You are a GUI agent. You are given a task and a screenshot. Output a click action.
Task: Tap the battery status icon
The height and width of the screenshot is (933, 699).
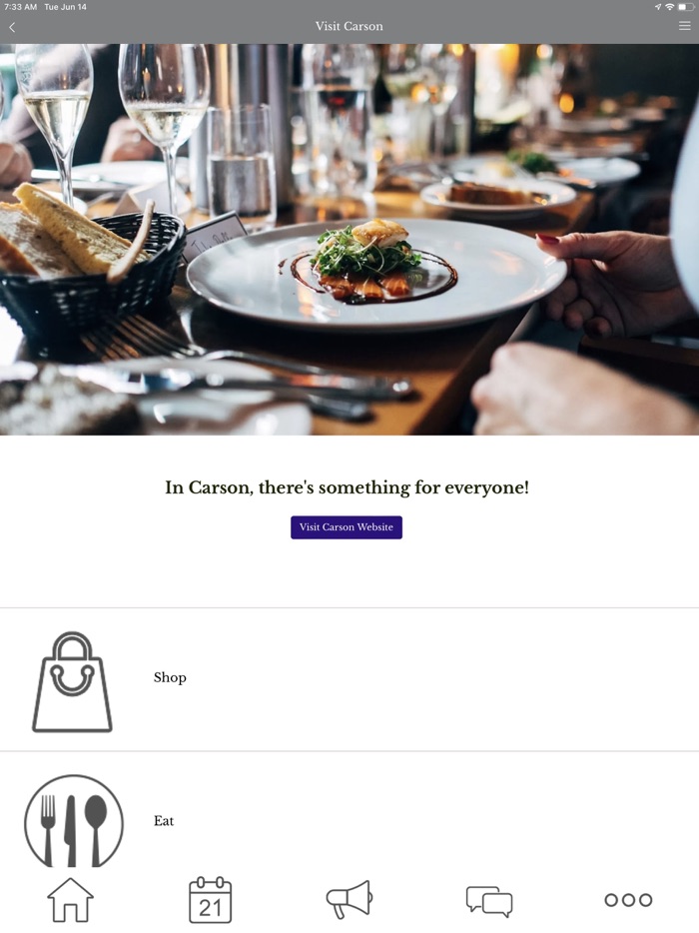pyautogui.click(x=685, y=7)
